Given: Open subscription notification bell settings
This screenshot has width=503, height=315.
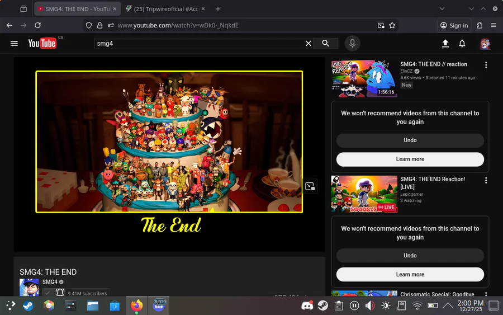Looking at the screenshot, I should [x=60, y=293].
